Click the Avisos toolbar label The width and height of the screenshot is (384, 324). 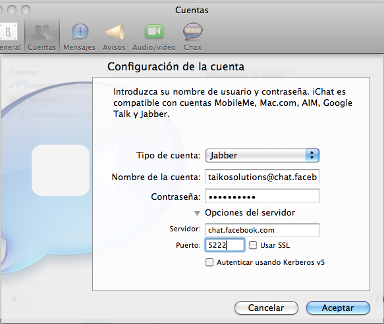(114, 47)
